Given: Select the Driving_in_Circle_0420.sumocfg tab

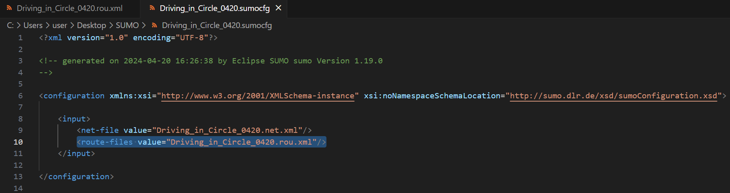Looking at the screenshot, I should pos(215,8).
